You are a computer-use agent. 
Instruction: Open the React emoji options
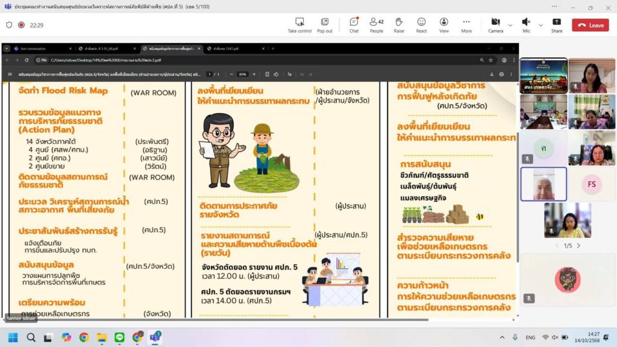(421, 25)
